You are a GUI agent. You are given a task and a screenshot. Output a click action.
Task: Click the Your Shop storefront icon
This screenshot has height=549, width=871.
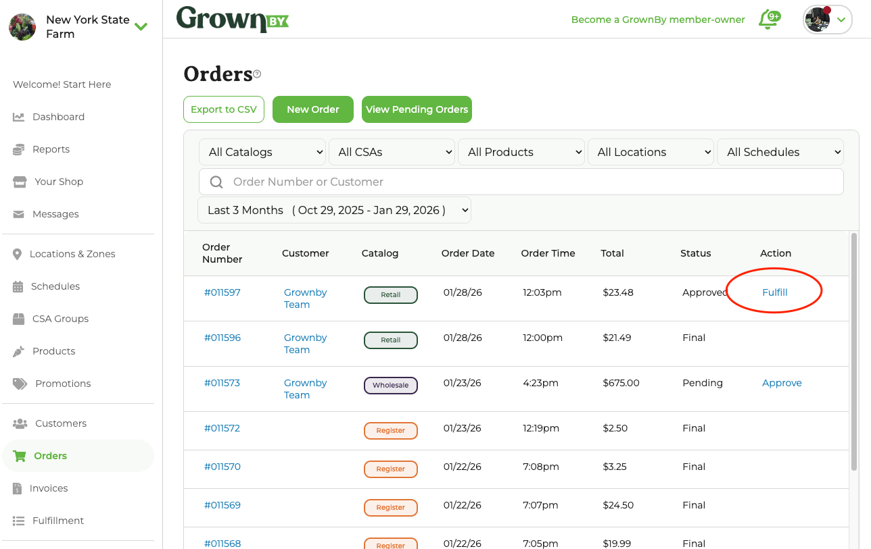tap(20, 182)
